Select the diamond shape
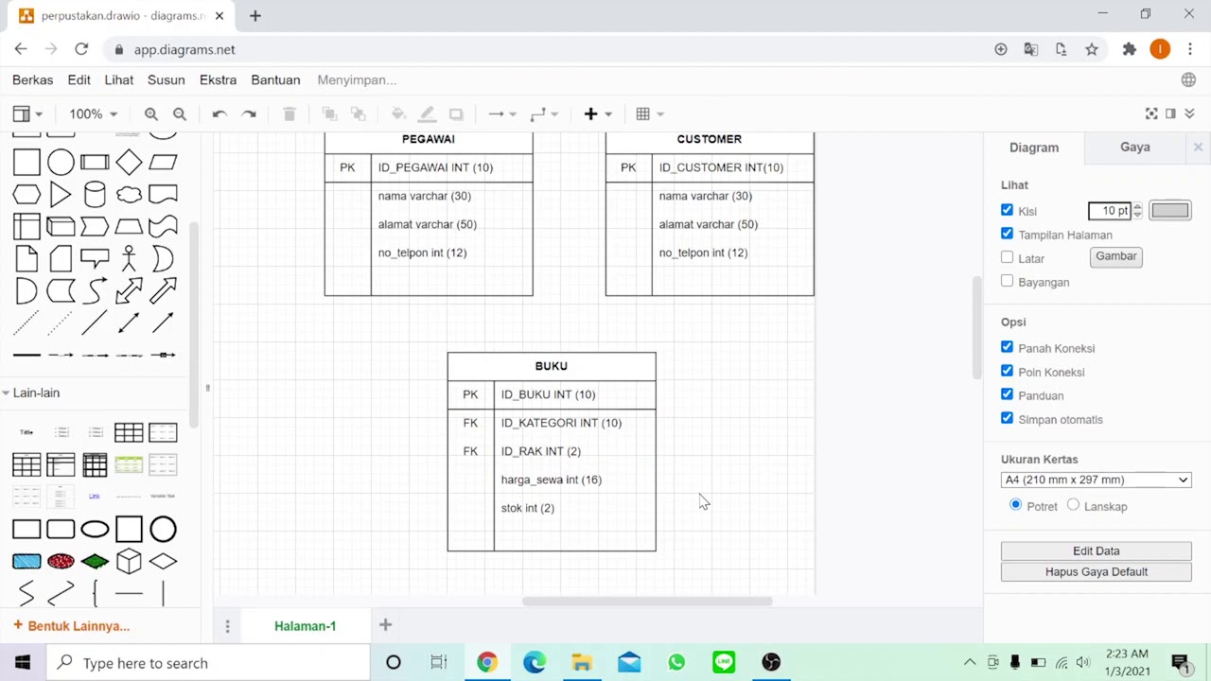Viewport: 1211px width, 681px height. point(129,163)
